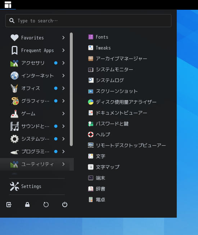198x235 pixels.
Task: Select the オフィス category
Action: point(37,88)
